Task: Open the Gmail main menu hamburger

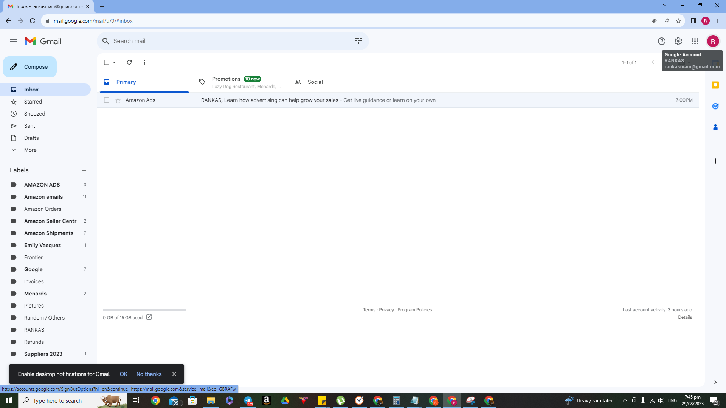Action: pos(14,41)
